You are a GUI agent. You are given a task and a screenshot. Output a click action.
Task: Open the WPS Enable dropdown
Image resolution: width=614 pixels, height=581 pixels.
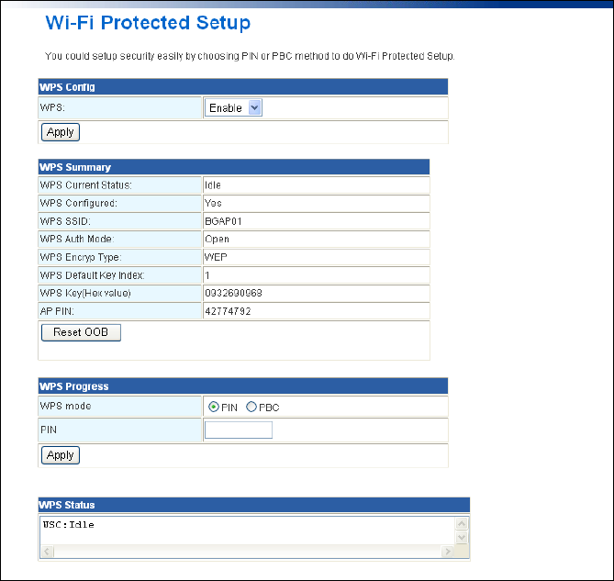(x=233, y=108)
